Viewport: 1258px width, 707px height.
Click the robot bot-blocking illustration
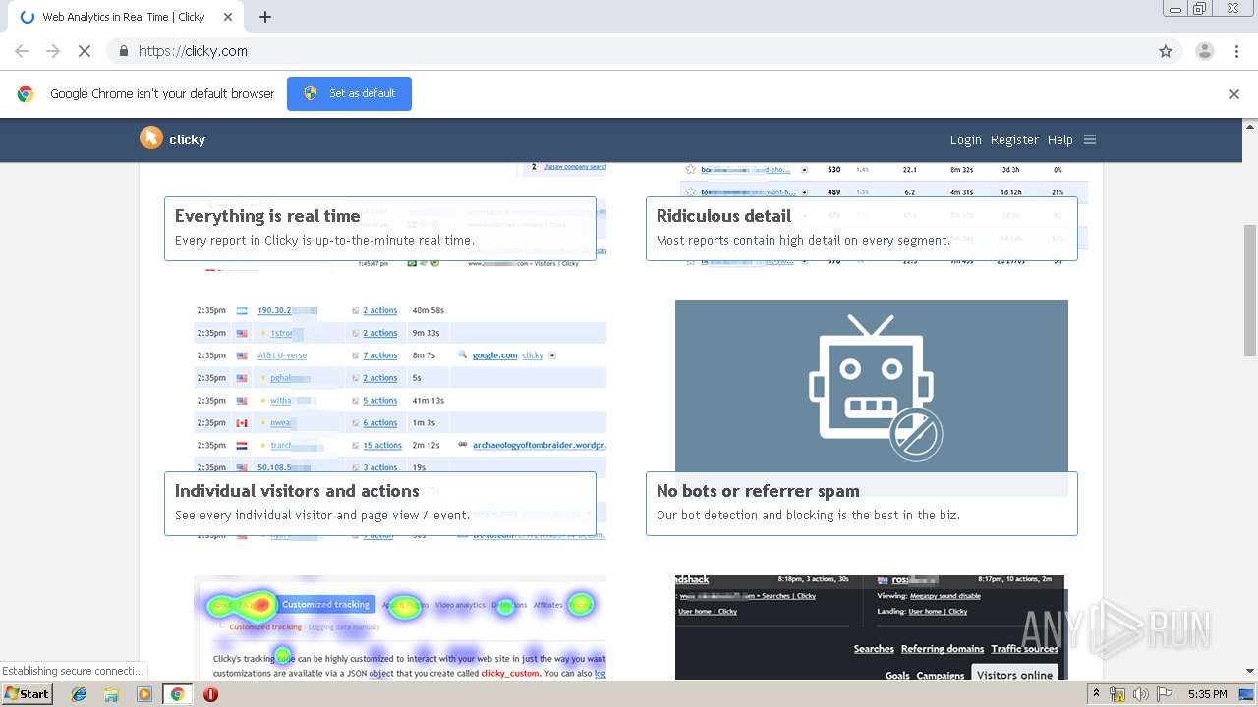tap(872, 386)
